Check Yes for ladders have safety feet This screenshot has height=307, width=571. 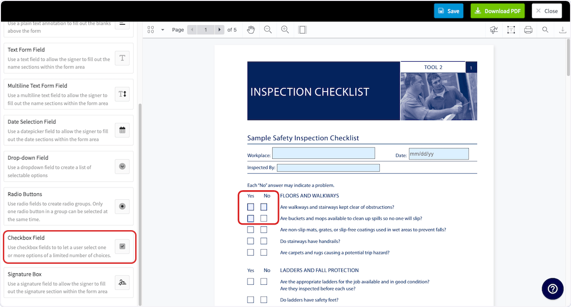(250, 299)
